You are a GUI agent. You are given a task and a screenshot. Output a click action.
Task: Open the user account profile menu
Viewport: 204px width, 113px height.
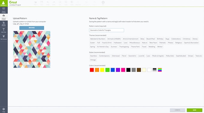click(x=4, y=3)
